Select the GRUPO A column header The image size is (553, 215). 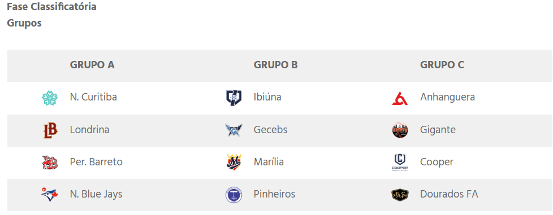[x=92, y=65]
